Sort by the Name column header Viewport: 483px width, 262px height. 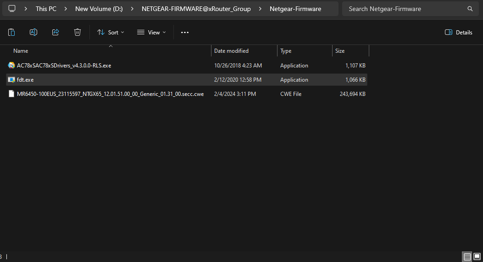tap(21, 51)
